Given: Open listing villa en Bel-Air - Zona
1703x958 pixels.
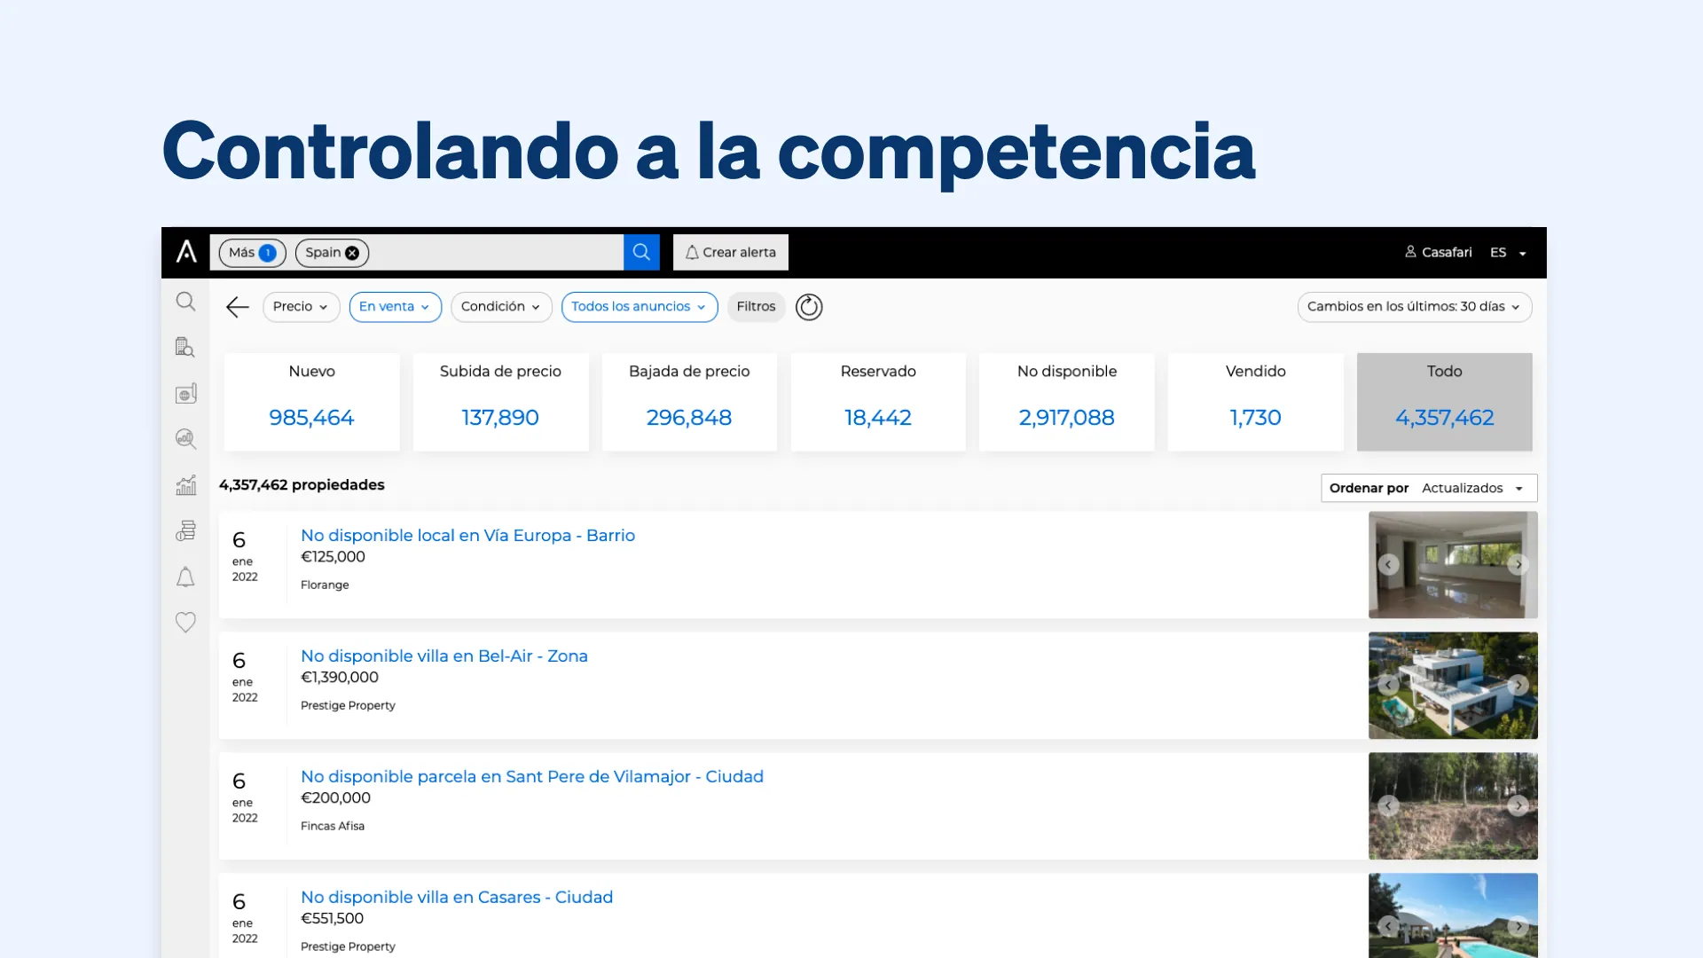Looking at the screenshot, I should 443,656.
